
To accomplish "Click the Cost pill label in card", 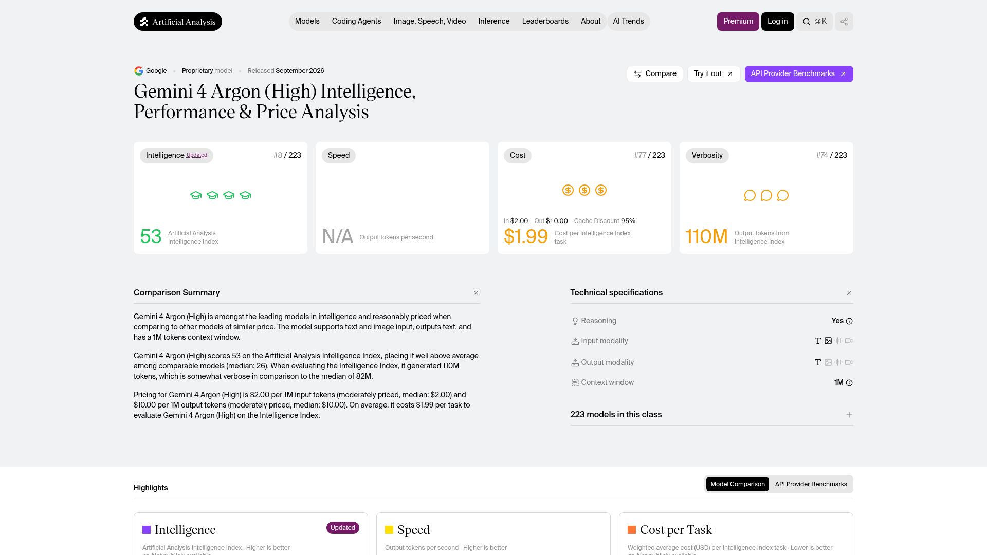I will click(x=518, y=155).
